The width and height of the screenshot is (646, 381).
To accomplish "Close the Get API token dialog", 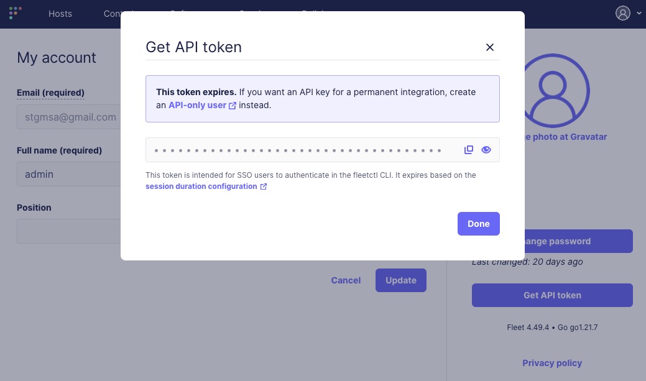I will pos(490,47).
